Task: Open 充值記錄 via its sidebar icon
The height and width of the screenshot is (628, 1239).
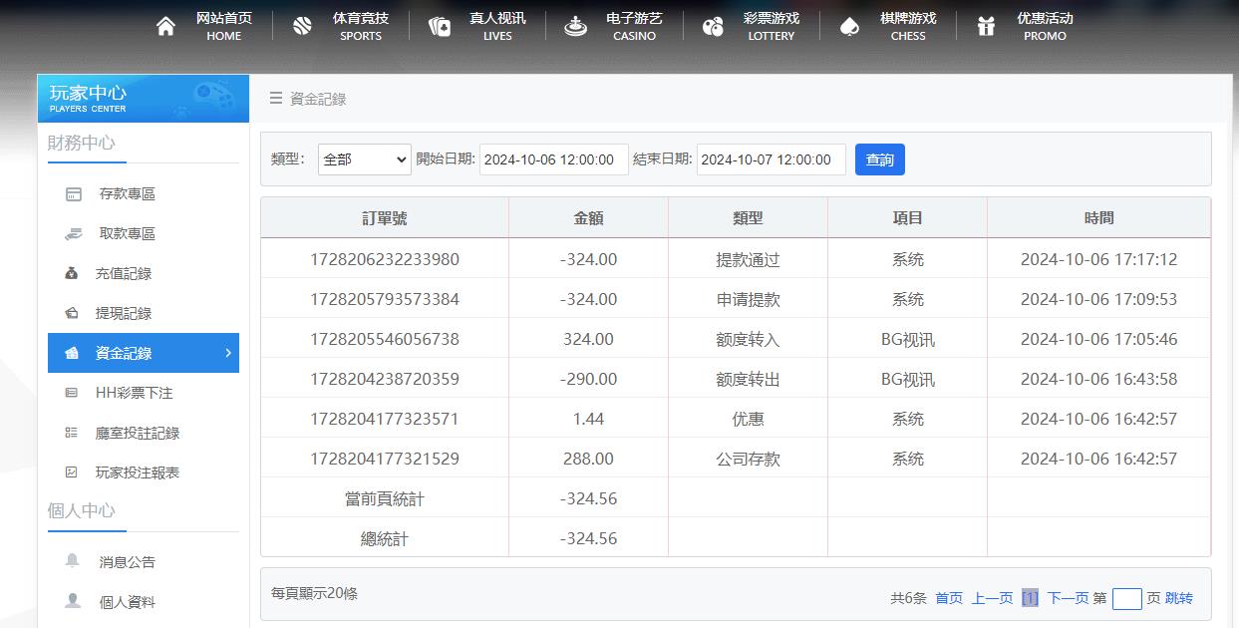Action: [x=72, y=273]
